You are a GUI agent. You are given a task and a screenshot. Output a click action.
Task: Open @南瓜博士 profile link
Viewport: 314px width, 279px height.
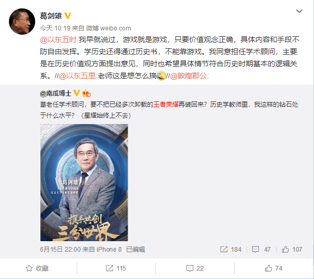[56, 94]
